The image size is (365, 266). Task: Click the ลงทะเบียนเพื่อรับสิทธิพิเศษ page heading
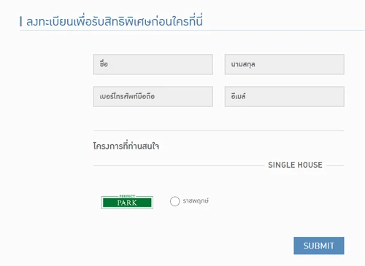click(115, 21)
